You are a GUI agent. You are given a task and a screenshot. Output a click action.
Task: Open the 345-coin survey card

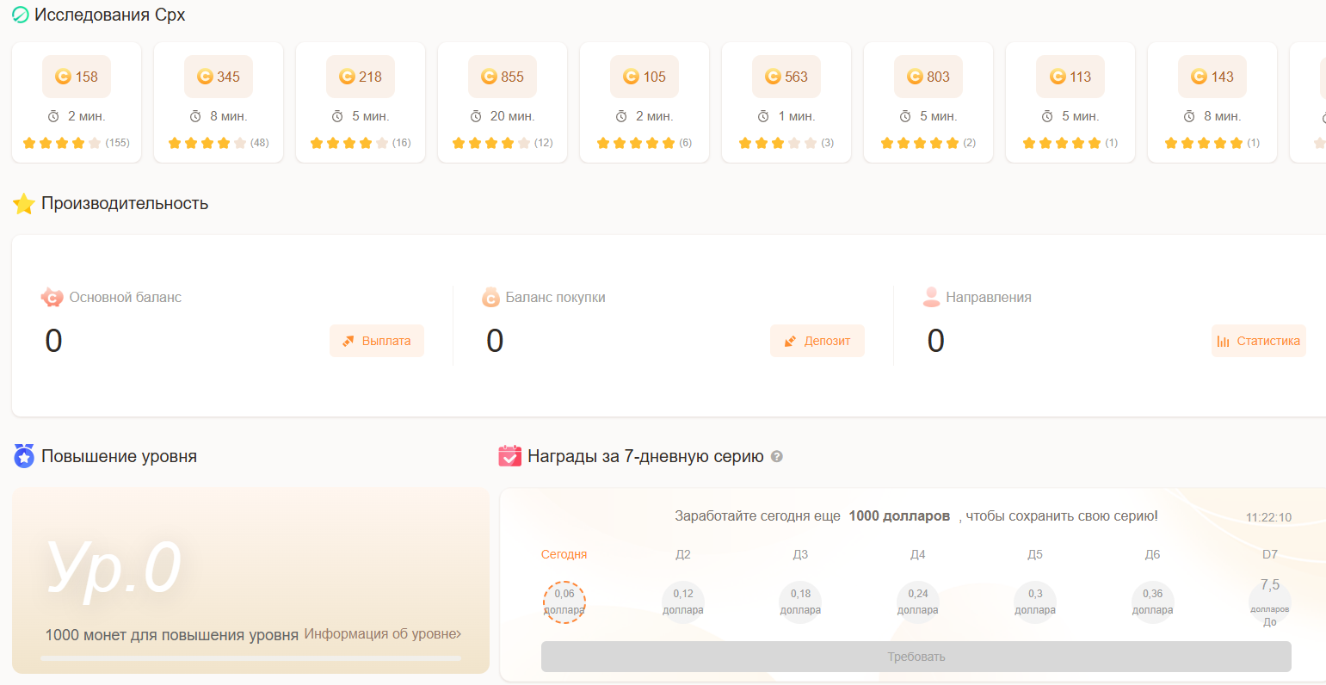click(x=219, y=102)
